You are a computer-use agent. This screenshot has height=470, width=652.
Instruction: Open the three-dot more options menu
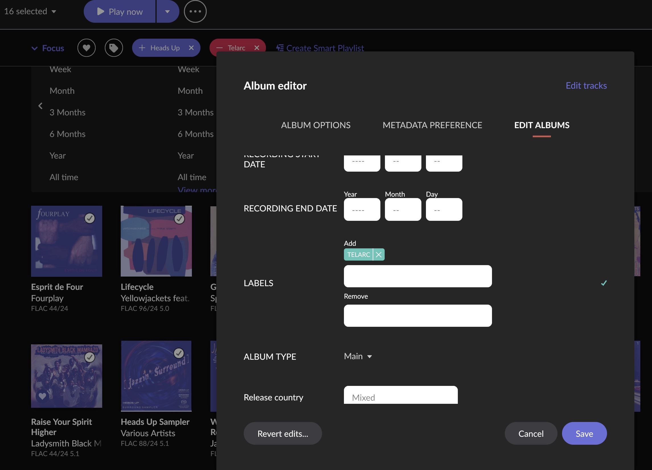click(x=195, y=11)
